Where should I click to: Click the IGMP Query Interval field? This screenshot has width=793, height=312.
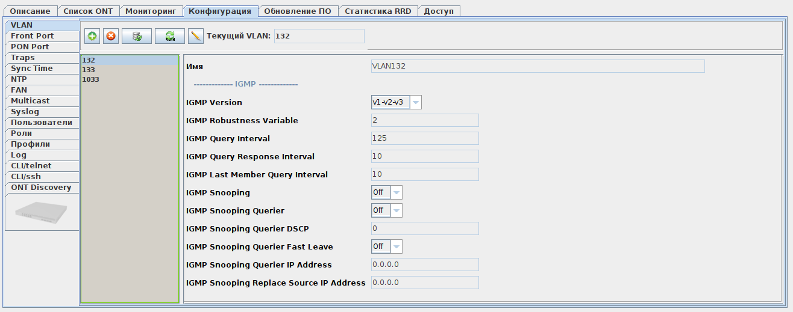click(x=425, y=138)
